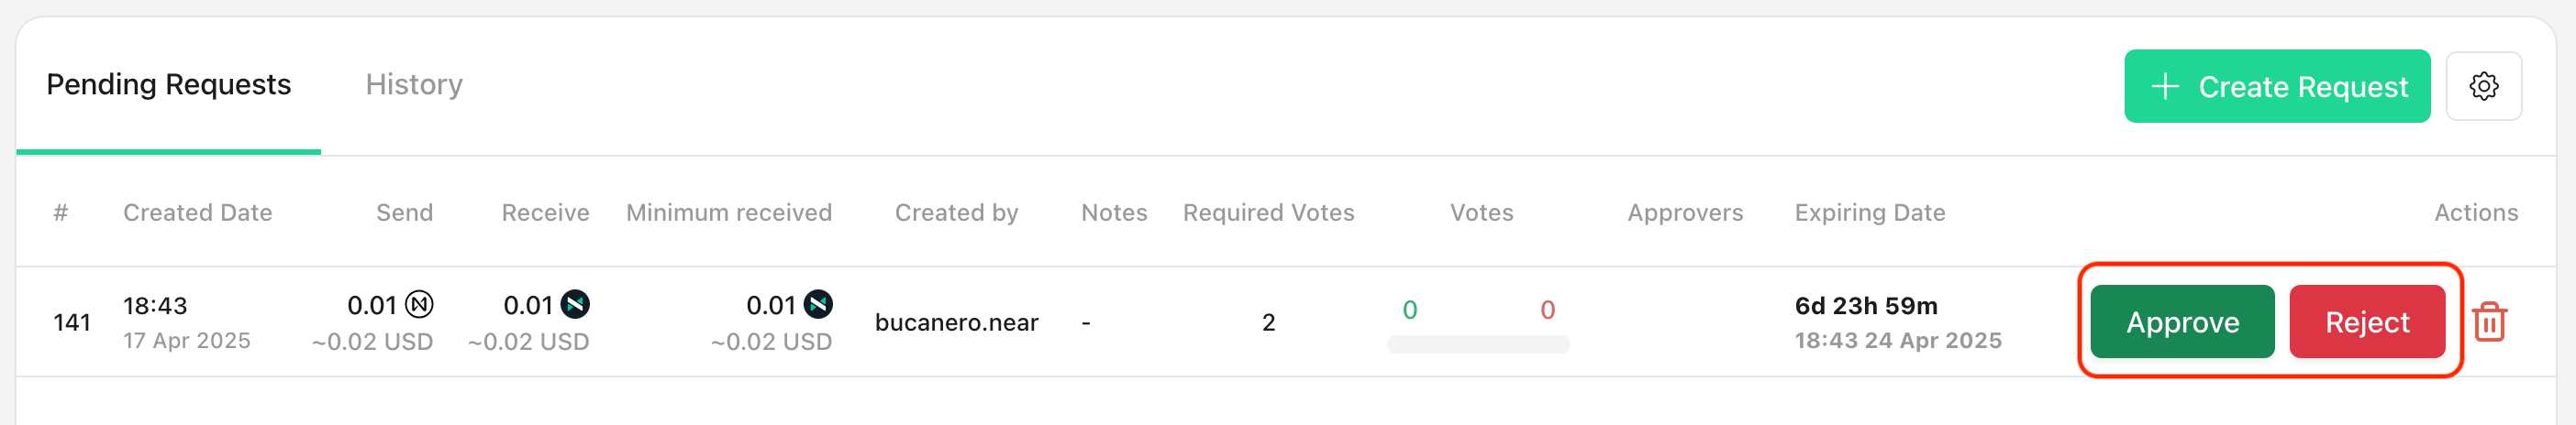Click the Approvers column header

click(1684, 212)
